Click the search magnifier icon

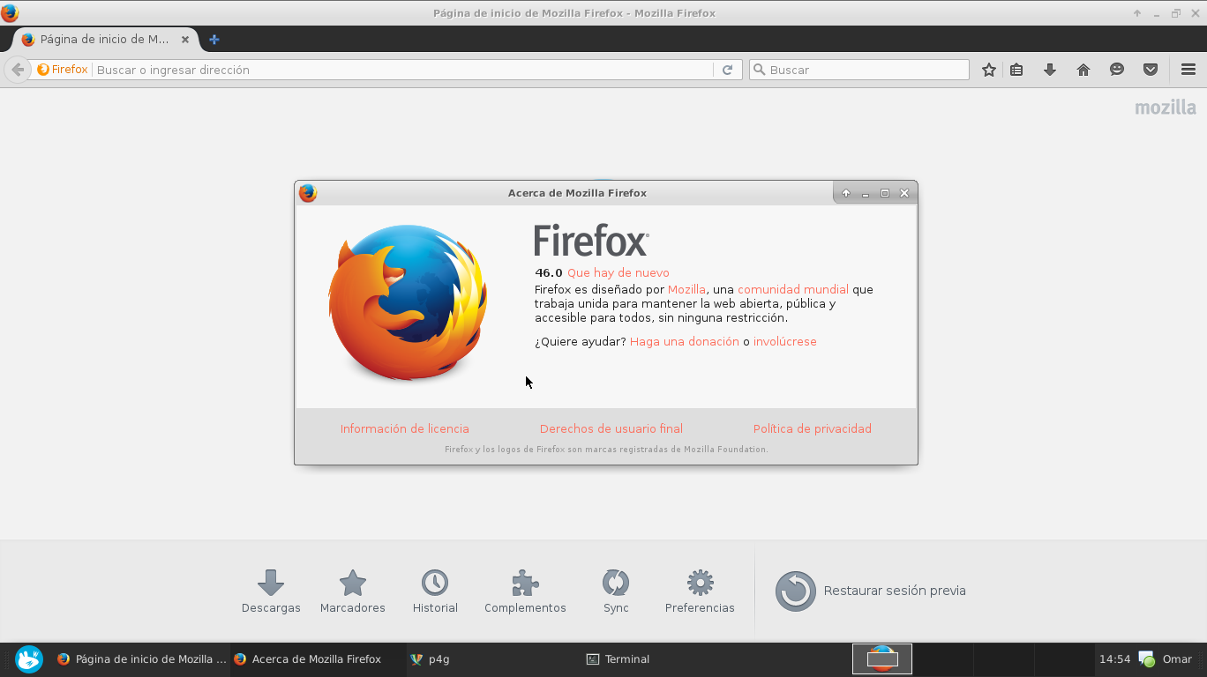pos(758,70)
